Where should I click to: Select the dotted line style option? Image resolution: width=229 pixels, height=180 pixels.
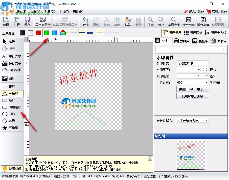pos(116,33)
